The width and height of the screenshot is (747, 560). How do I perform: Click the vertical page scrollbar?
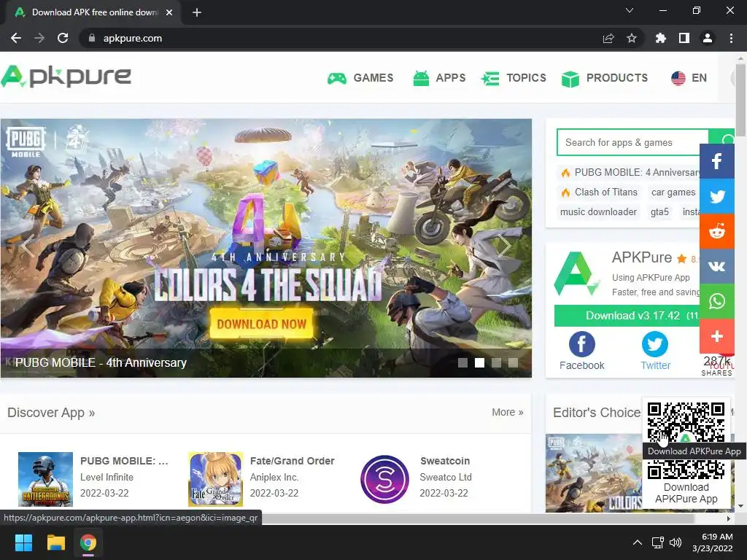tap(740, 100)
